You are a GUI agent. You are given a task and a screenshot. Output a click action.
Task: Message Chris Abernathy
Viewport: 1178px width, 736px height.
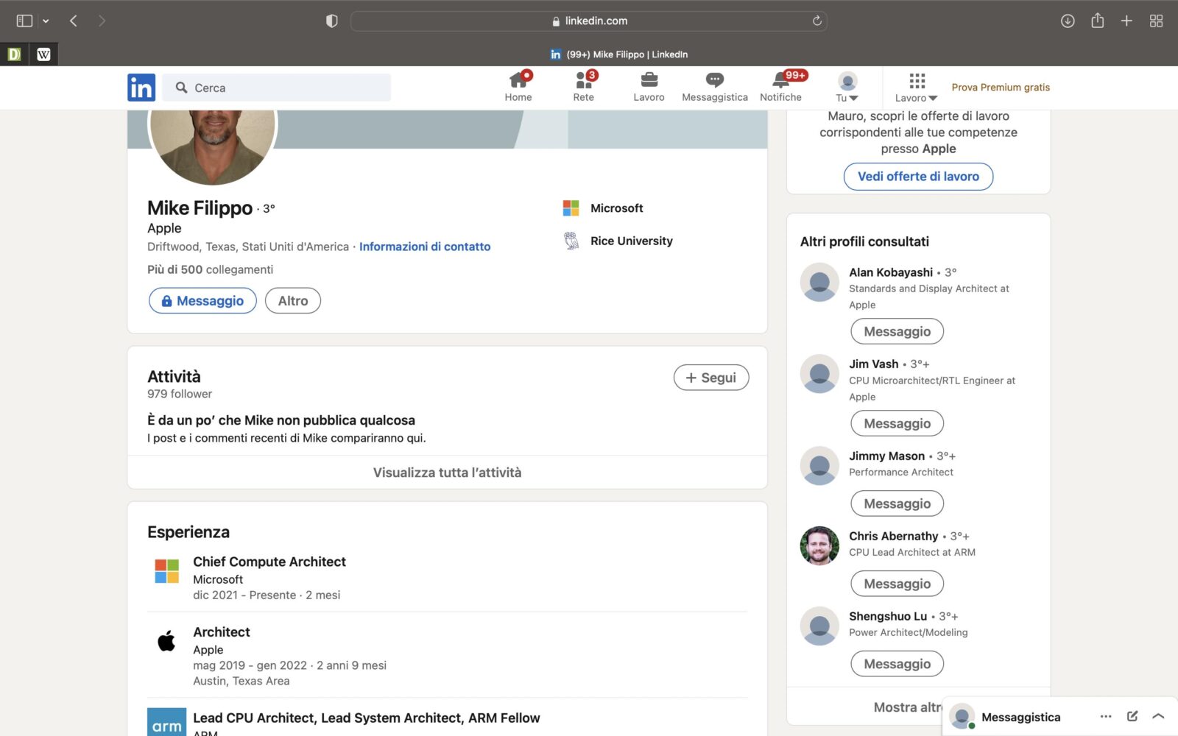tap(897, 584)
